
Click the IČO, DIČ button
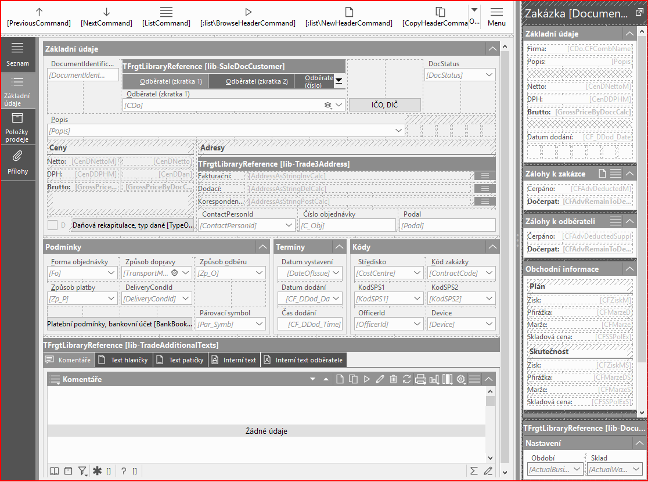click(384, 105)
